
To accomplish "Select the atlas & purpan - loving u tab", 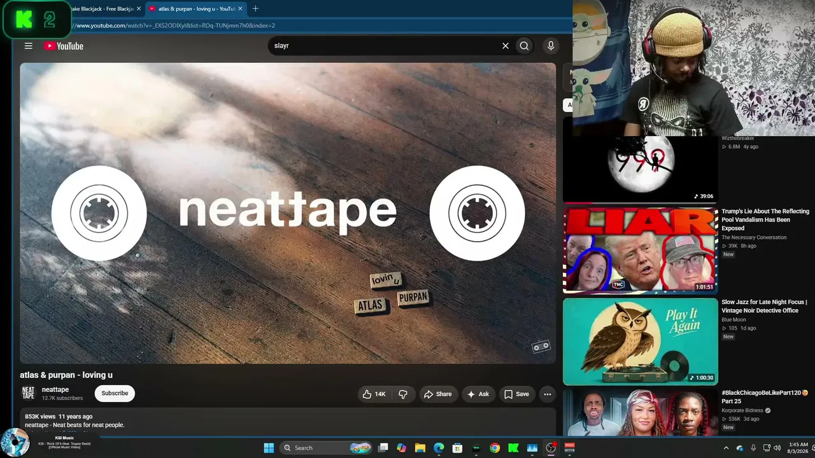I will [196, 9].
